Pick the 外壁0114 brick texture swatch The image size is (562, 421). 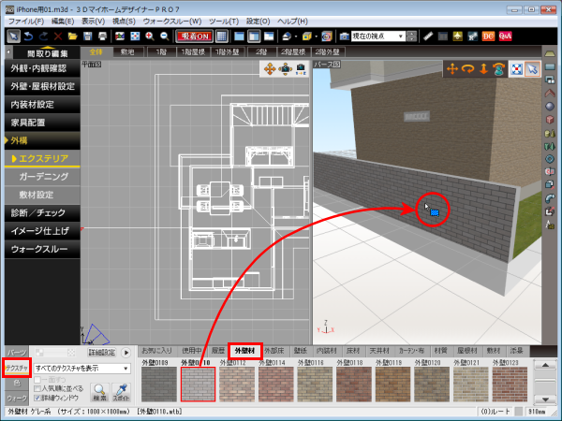[x=275, y=383]
